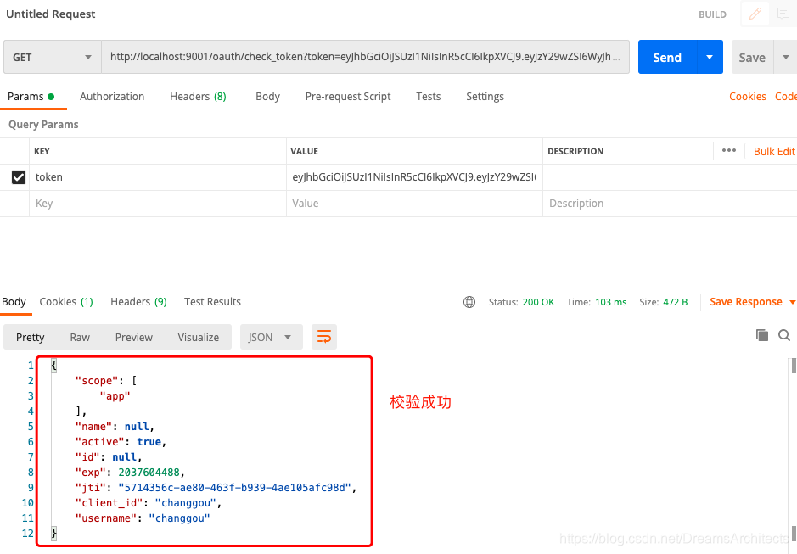The width and height of the screenshot is (797, 554).
Task: Switch to the Params tab
Action: (31, 97)
